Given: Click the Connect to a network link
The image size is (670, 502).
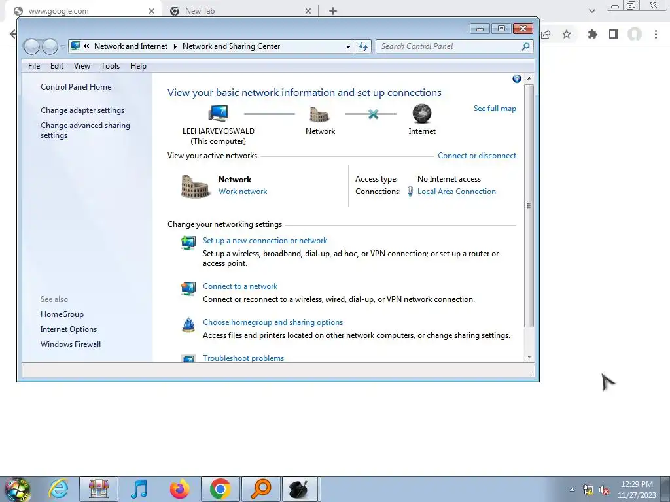Looking at the screenshot, I should [240, 286].
